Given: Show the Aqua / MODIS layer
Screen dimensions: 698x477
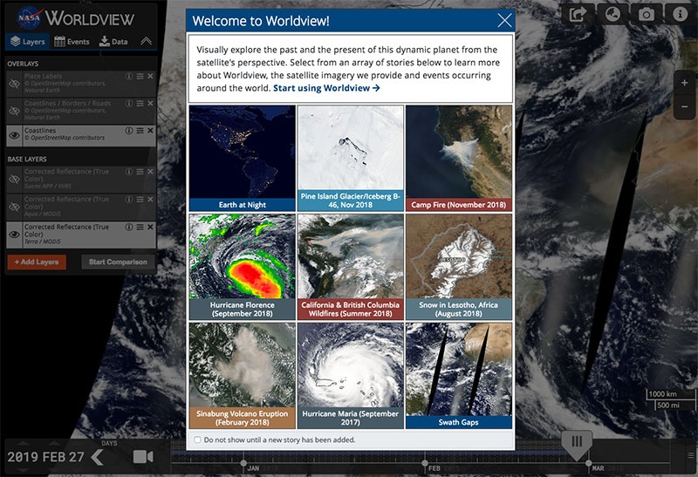Looking at the screenshot, I should (14, 207).
